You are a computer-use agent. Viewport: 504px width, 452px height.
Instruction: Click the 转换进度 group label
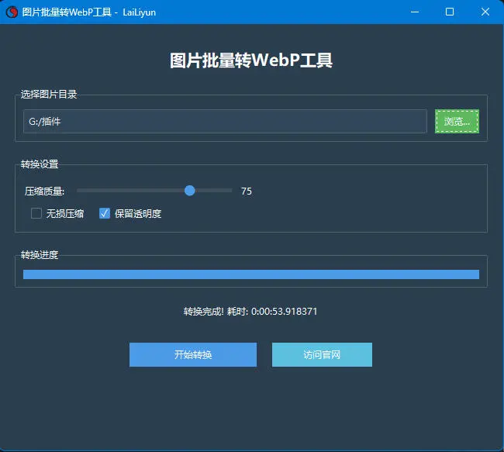pos(40,254)
